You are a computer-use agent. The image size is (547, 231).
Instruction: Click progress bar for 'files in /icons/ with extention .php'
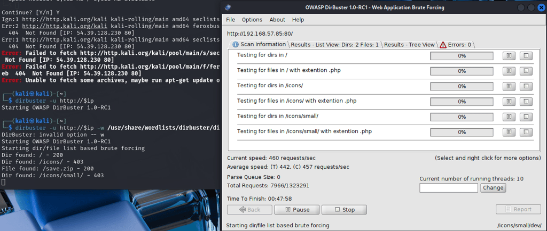[462, 102]
